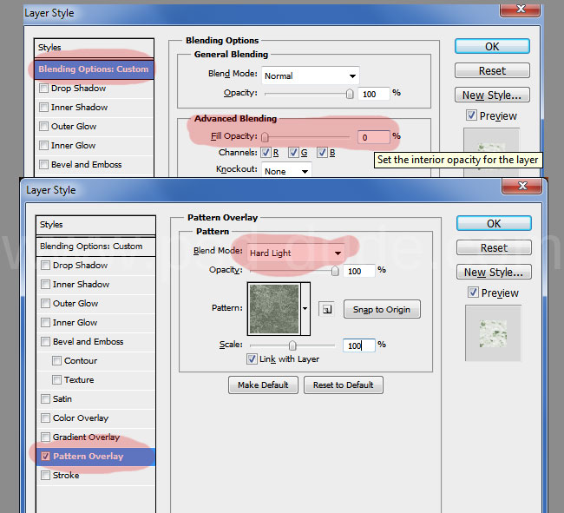Enable Satin effect checkbox
Viewport: 564px width, 513px height.
[45, 399]
